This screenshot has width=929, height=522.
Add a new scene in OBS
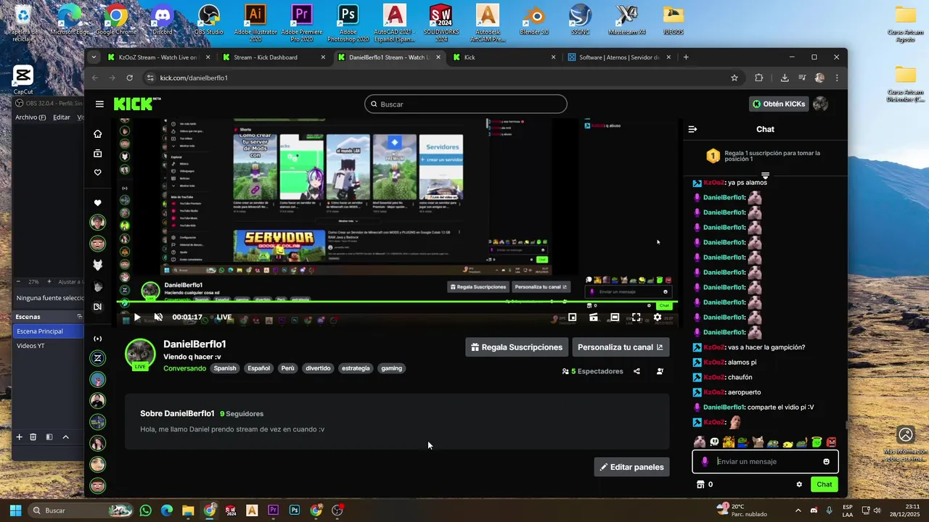[x=20, y=437]
